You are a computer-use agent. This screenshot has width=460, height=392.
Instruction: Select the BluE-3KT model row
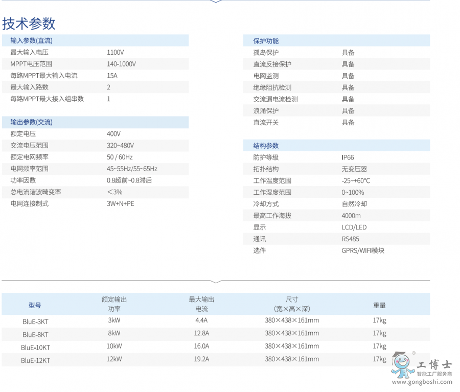34,322
